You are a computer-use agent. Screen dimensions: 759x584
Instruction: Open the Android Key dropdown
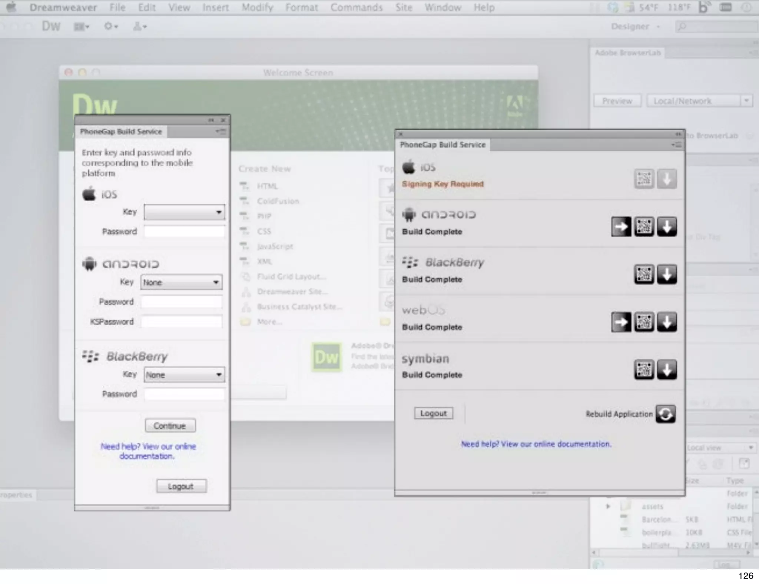coord(181,282)
